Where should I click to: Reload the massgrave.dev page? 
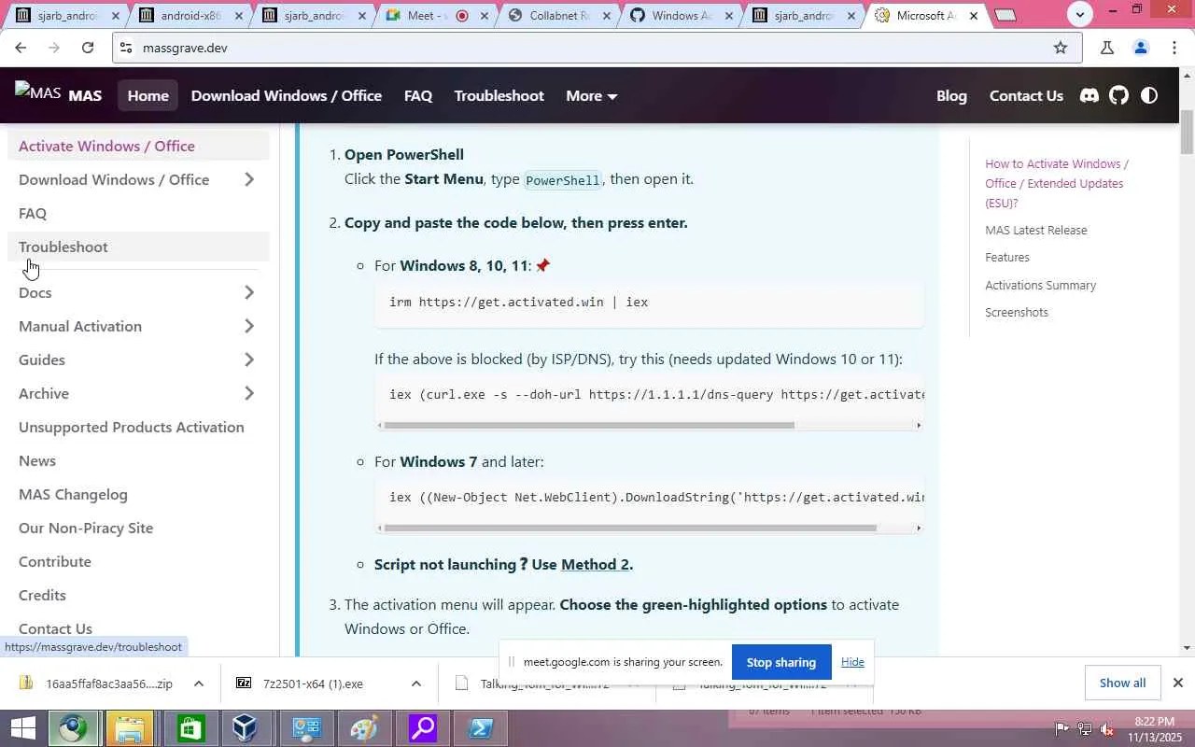tap(88, 48)
